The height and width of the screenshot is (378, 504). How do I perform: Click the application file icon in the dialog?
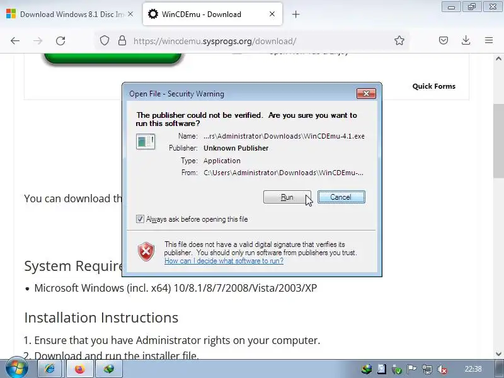[x=146, y=141]
